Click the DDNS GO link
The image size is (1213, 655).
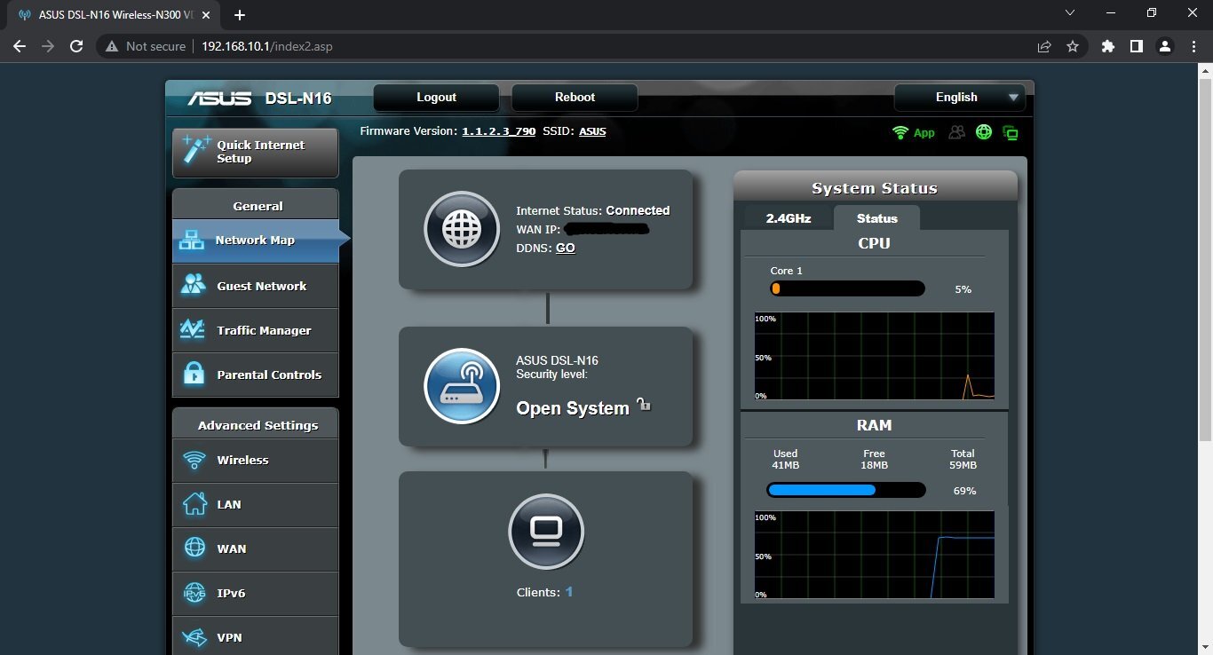click(x=566, y=249)
